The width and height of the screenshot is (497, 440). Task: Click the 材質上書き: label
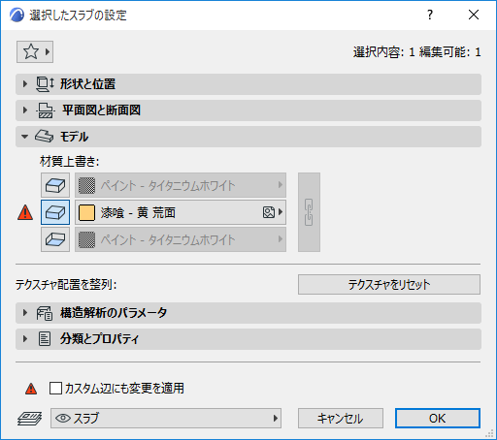[x=69, y=161]
